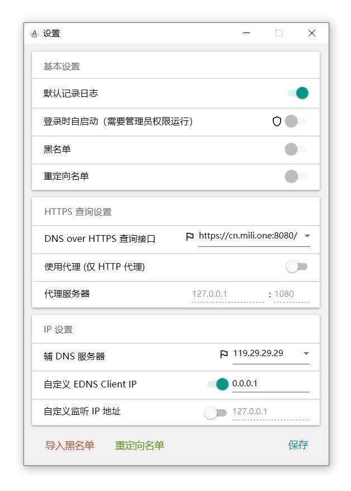The height and width of the screenshot is (491, 351).
Task: Disable the 默认记录日志 switch
Action: click(298, 93)
